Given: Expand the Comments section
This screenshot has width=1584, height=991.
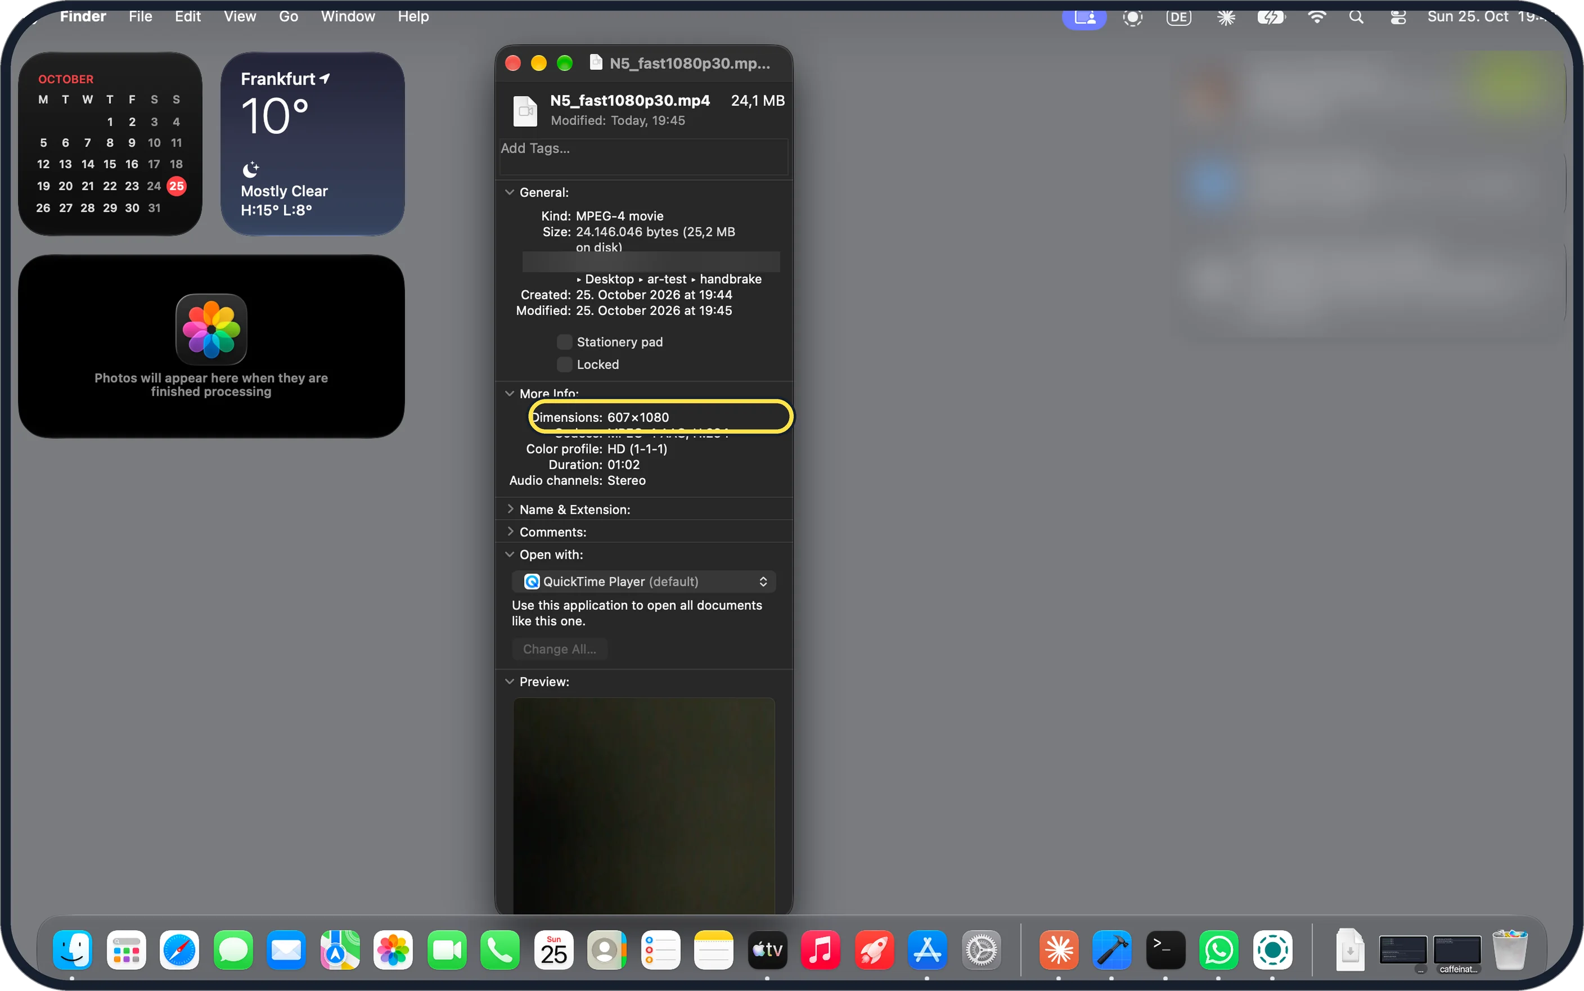Looking at the screenshot, I should (510, 531).
